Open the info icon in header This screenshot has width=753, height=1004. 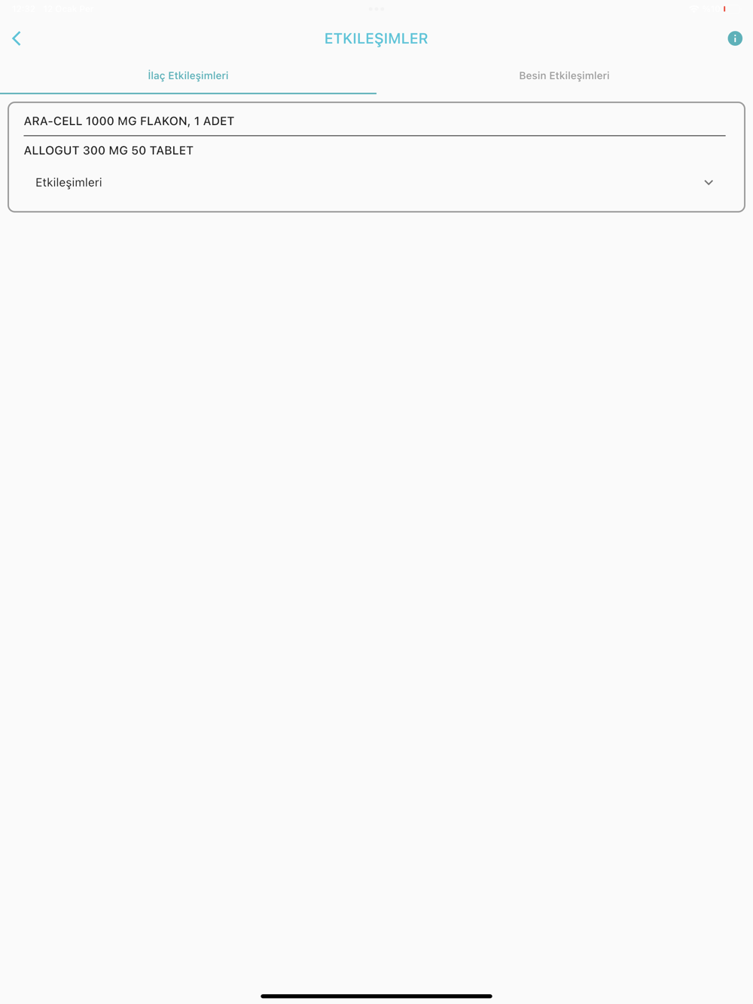(735, 38)
